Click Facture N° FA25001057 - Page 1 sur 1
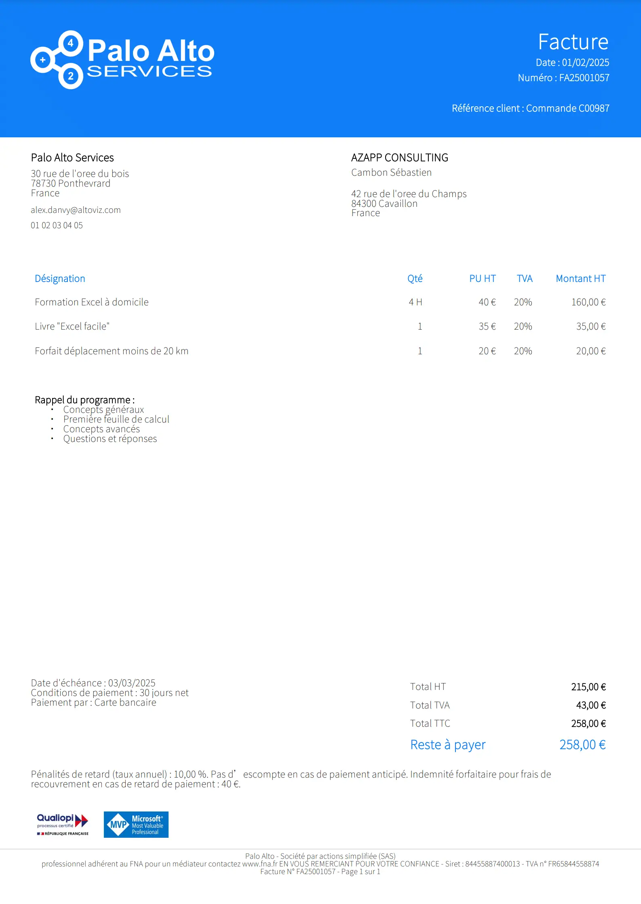This screenshot has width=641, height=904. 320,872
